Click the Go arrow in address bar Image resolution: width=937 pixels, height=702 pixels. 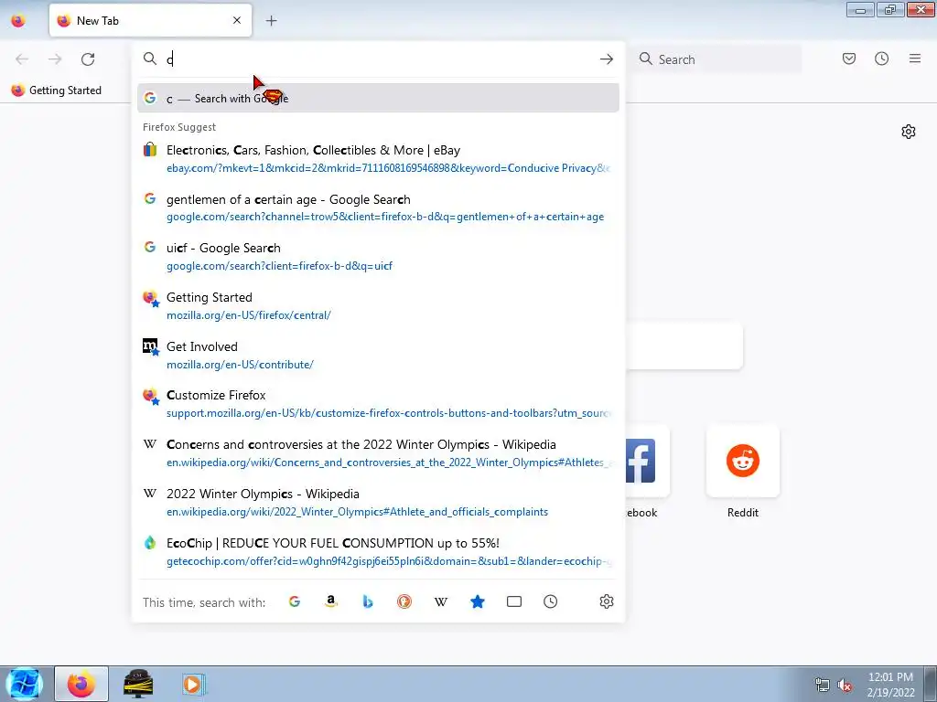[x=606, y=59]
